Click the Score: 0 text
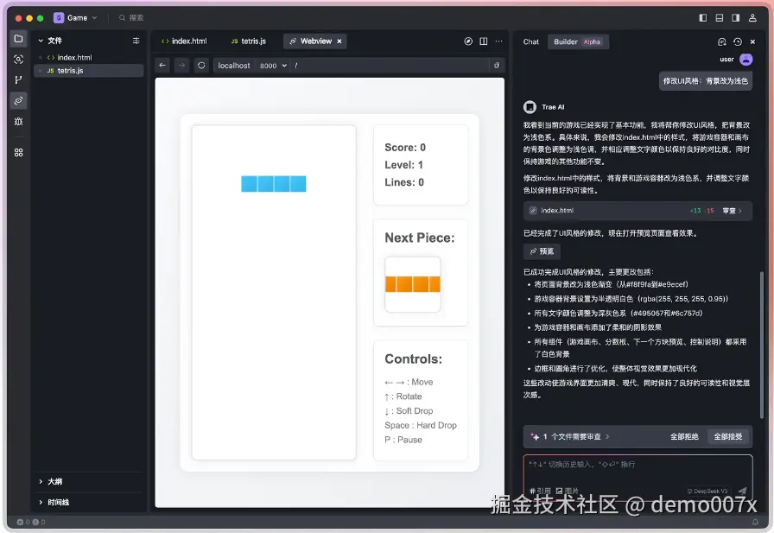 tap(405, 148)
